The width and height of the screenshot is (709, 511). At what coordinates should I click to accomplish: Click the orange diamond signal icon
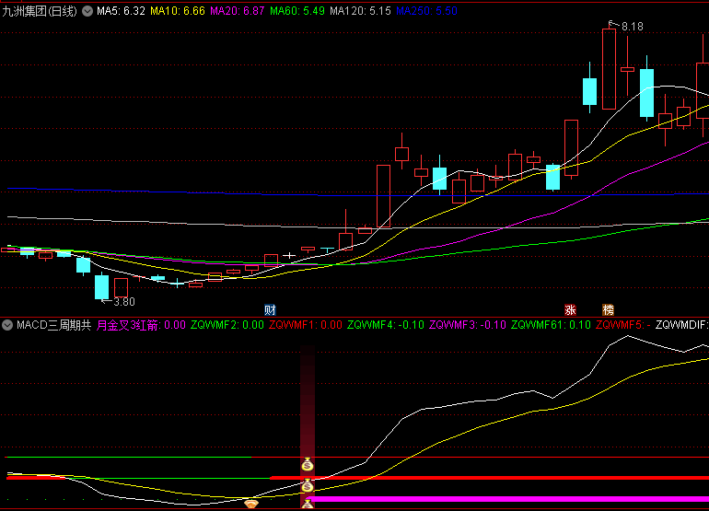click(x=250, y=503)
